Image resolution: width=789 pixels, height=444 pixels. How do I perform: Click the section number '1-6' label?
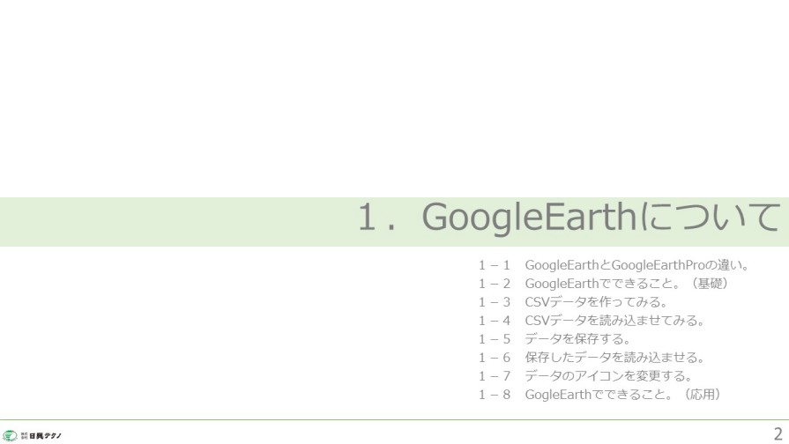click(x=495, y=357)
